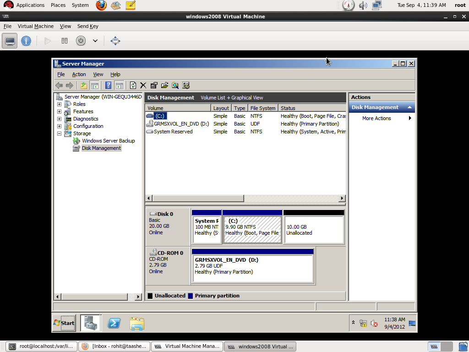Click the Back arrow in Server Manager toolbar

tap(59, 86)
